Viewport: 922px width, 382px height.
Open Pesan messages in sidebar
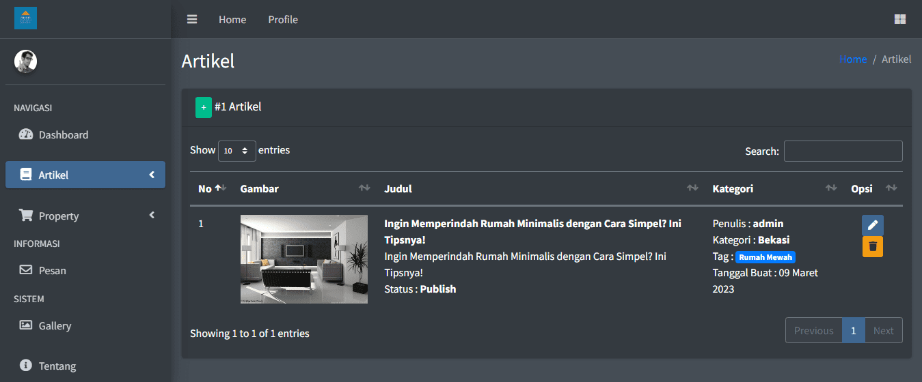click(52, 270)
